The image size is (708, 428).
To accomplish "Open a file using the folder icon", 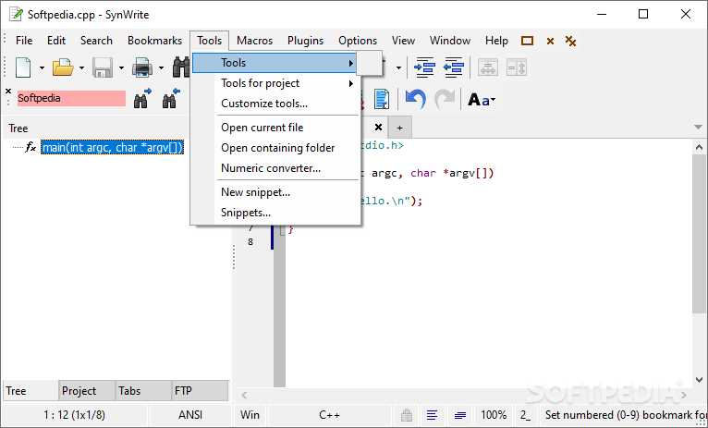I will (x=63, y=67).
